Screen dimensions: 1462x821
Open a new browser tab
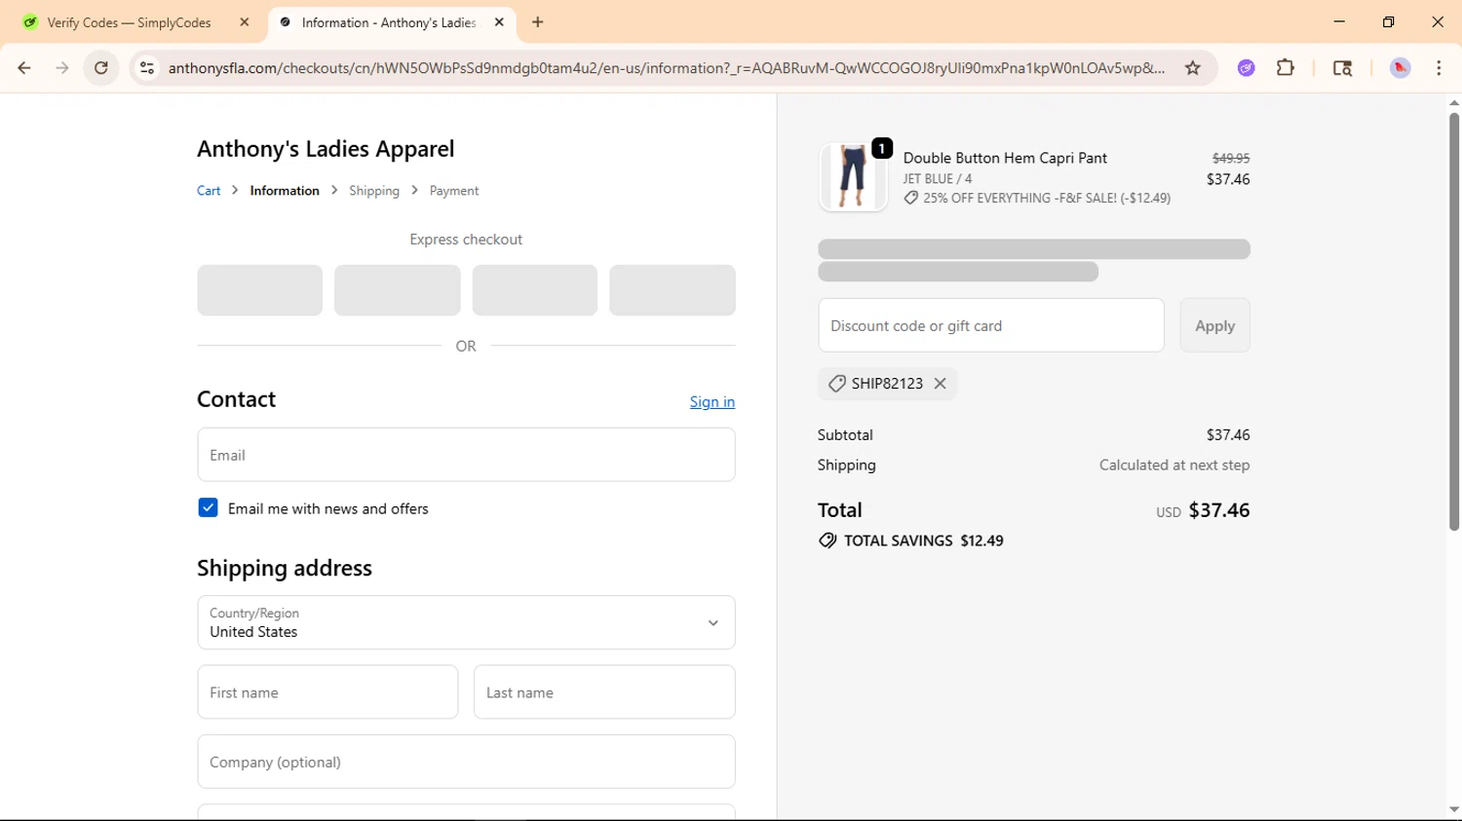pos(538,22)
